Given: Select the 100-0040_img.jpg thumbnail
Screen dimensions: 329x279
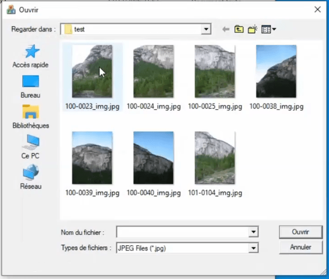Looking at the screenshot, I should [153, 158].
